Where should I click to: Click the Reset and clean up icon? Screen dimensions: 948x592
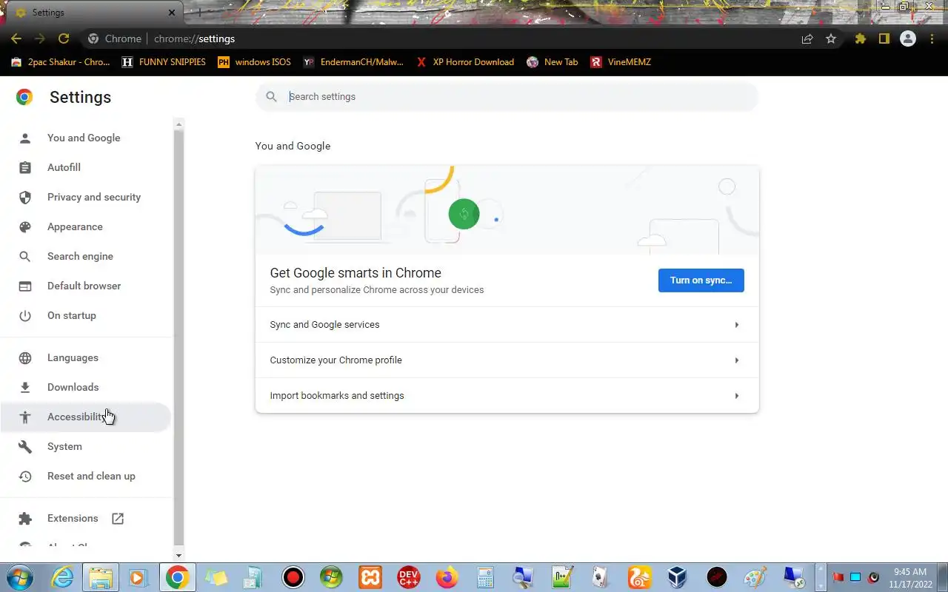point(25,476)
